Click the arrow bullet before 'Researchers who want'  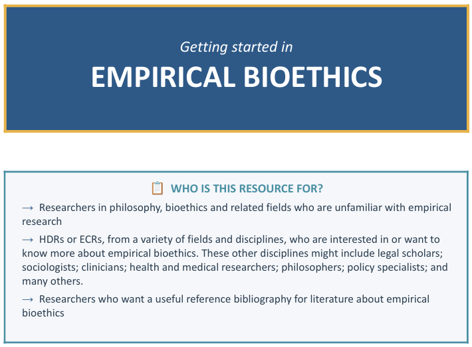(28, 299)
